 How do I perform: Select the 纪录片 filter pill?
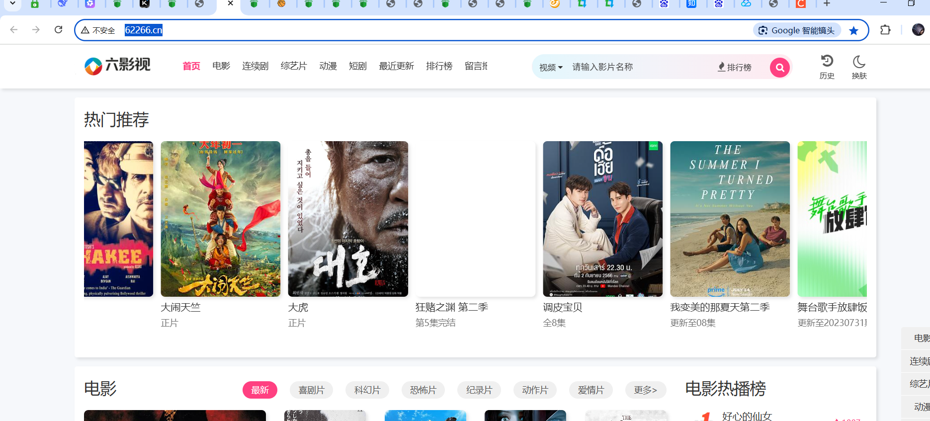pyautogui.click(x=479, y=390)
